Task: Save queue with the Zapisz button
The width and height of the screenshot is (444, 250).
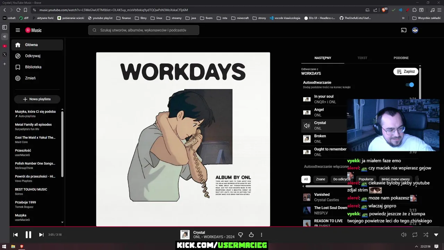Action: click(x=405, y=72)
